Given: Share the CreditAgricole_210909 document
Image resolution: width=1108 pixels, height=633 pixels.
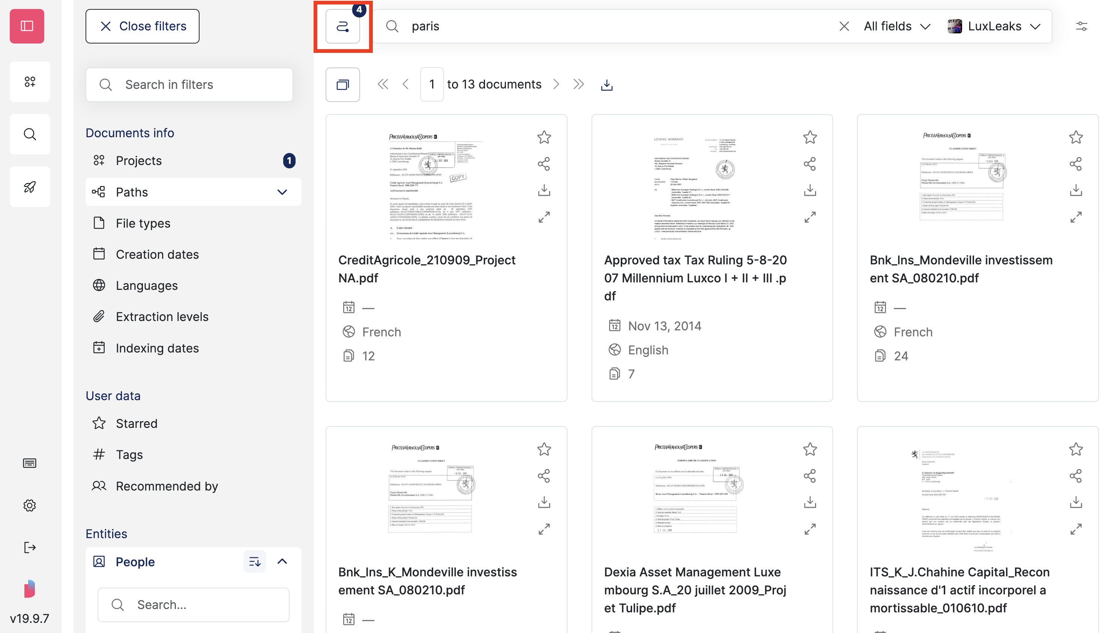Looking at the screenshot, I should (544, 164).
